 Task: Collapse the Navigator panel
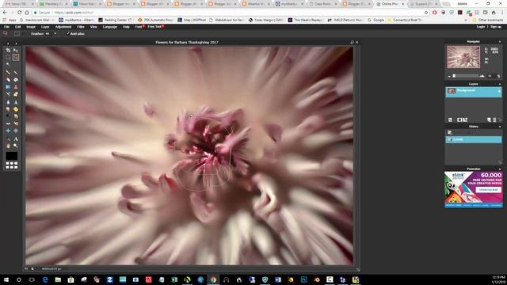coord(500,42)
